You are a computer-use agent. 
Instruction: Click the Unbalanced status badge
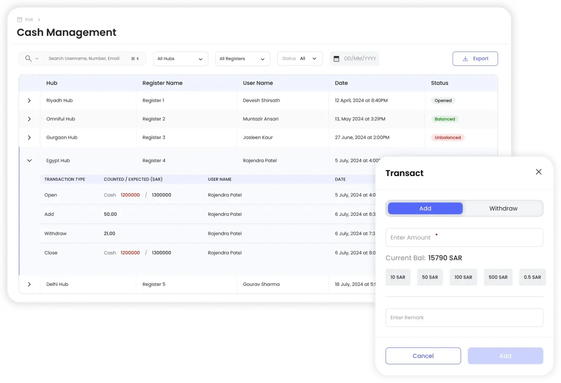[x=448, y=138]
